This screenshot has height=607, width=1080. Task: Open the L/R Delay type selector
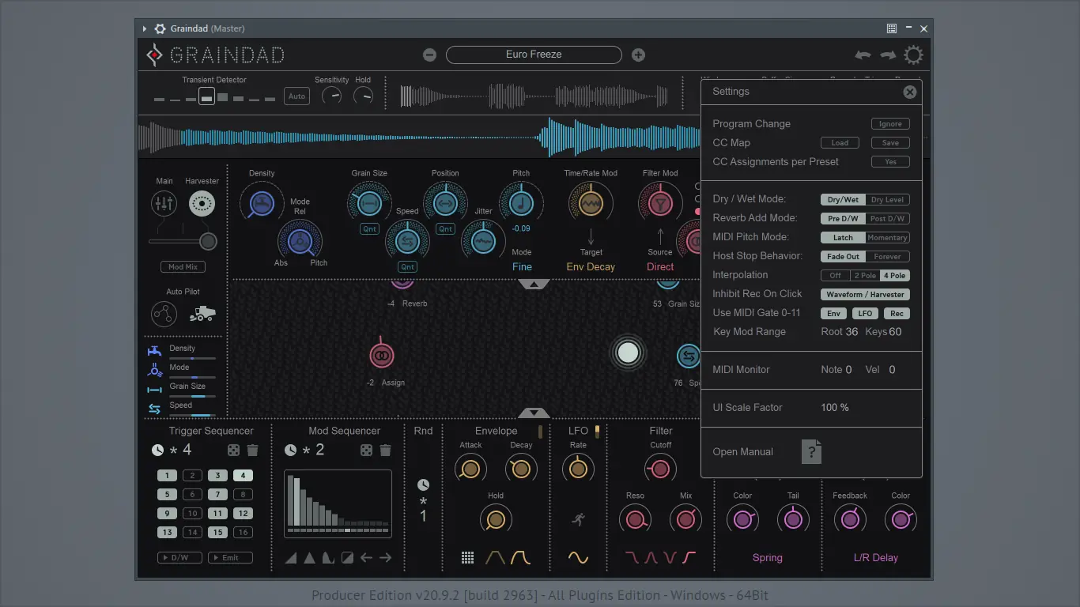pyautogui.click(x=874, y=558)
